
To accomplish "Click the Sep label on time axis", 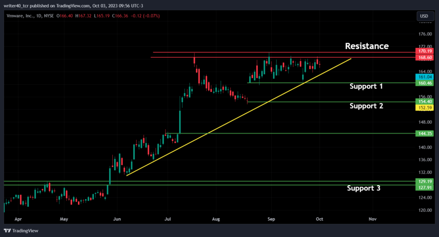I will pyautogui.click(x=271, y=219).
